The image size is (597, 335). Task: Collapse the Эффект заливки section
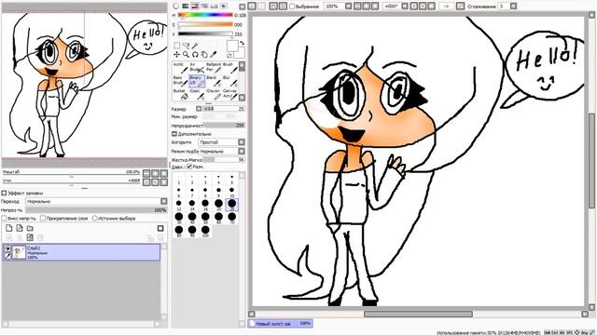point(4,193)
